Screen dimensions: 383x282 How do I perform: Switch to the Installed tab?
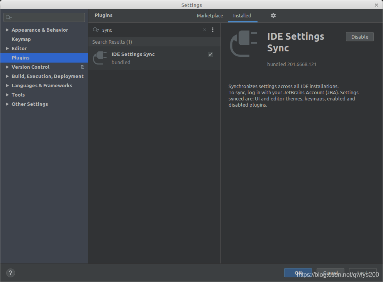point(242,15)
